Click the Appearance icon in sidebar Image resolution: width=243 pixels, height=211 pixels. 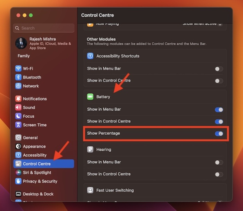[18, 146]
